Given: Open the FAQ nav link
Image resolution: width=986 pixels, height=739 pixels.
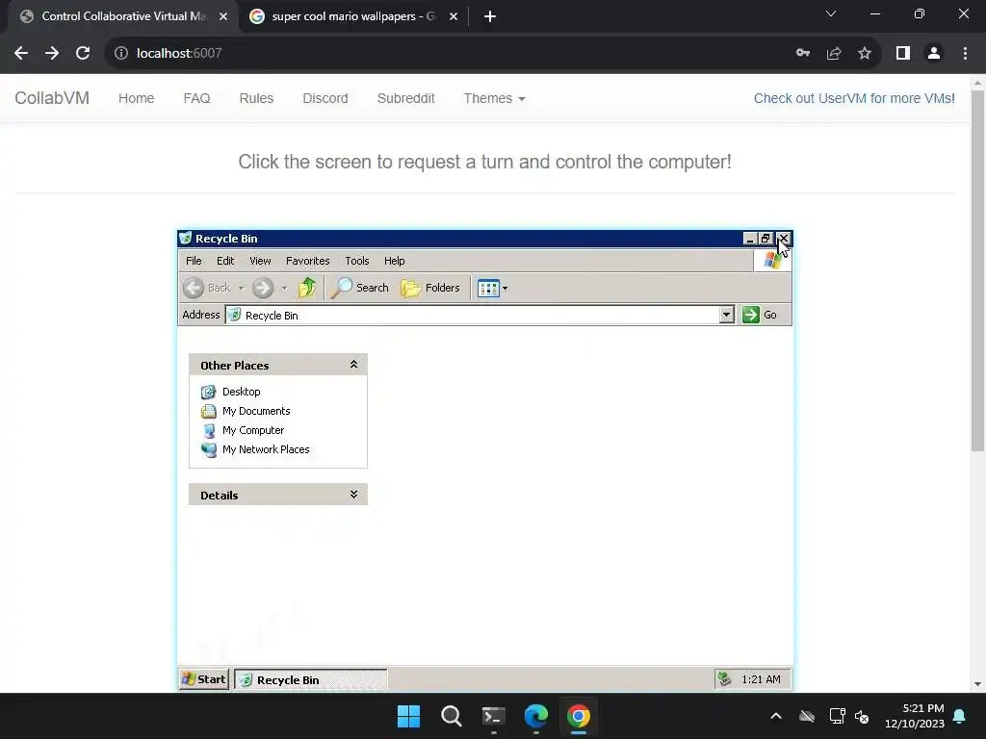Looking at the screenshot, I should tap(196, 98).
